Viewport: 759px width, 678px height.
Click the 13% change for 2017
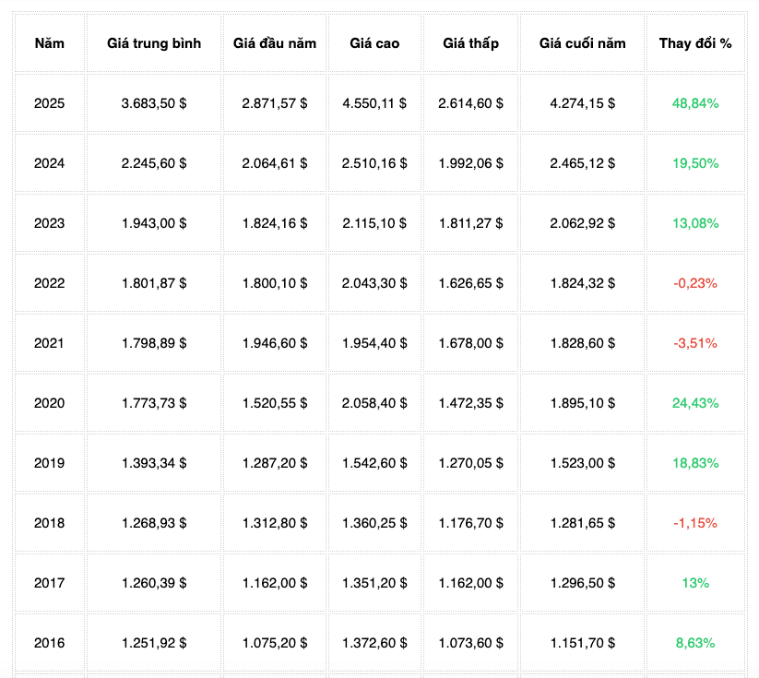694,583
